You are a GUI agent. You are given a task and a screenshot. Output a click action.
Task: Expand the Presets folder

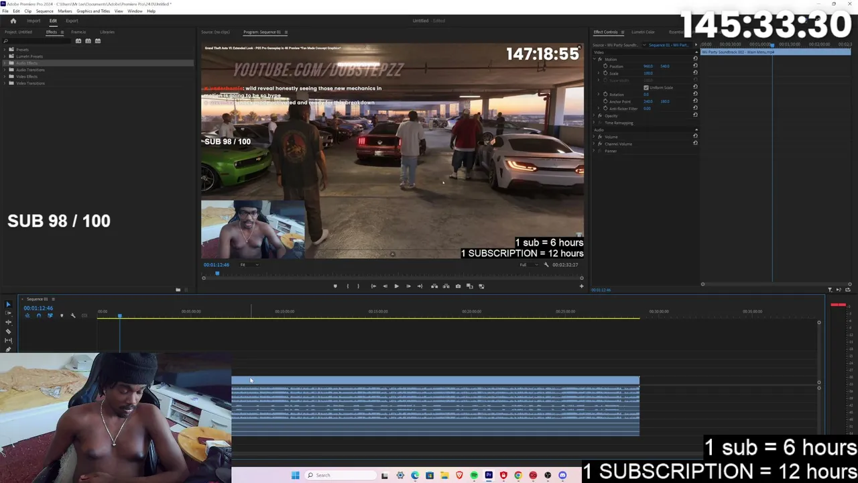click(5, 50)
